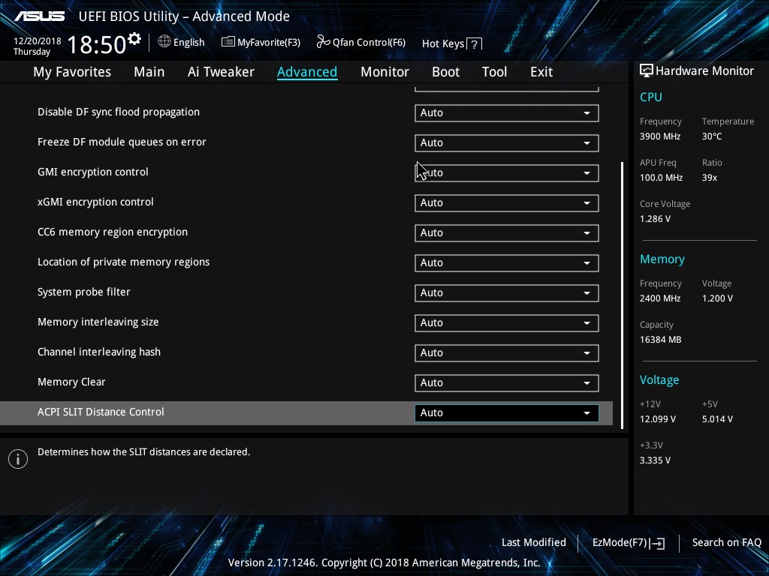This screenshot has width=769, height=576.
Task: Open Memory interleaving size dropdown
Action: 507,322
